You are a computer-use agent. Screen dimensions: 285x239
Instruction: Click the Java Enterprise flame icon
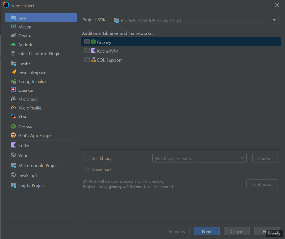[x=14, y=72]
